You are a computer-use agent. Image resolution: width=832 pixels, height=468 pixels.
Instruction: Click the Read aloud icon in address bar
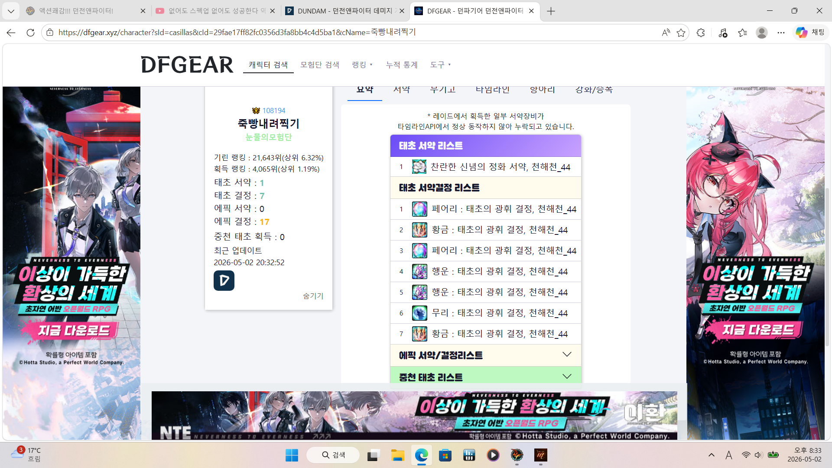click(666, 32)
